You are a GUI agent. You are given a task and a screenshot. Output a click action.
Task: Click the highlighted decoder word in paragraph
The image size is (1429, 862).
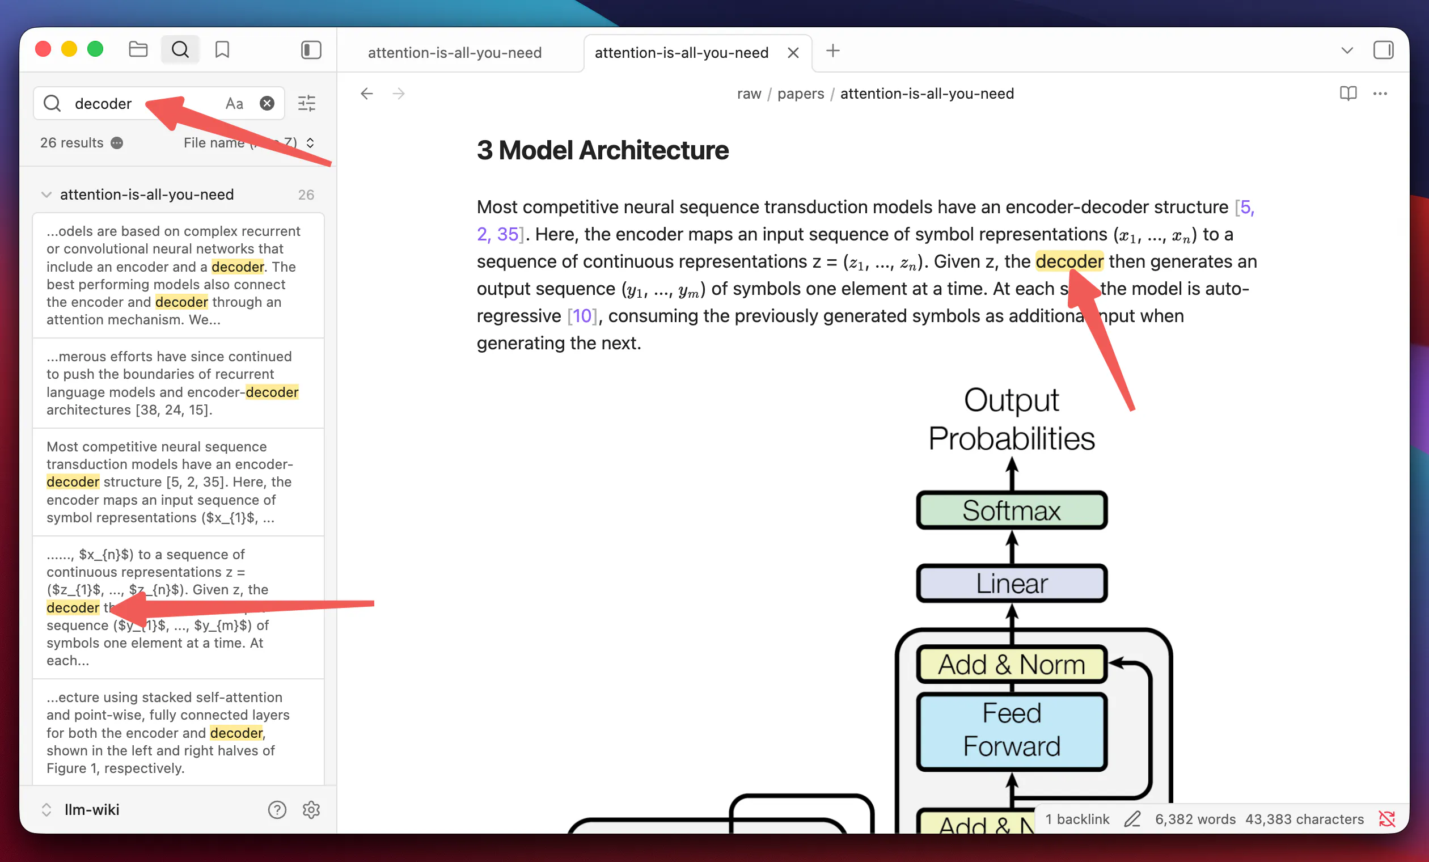click(x=1069, y=261)
